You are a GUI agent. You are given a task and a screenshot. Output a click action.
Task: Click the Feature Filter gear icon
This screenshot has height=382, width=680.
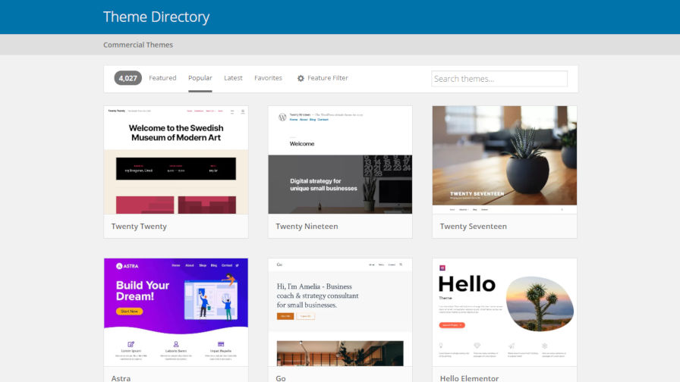point(301,78)
